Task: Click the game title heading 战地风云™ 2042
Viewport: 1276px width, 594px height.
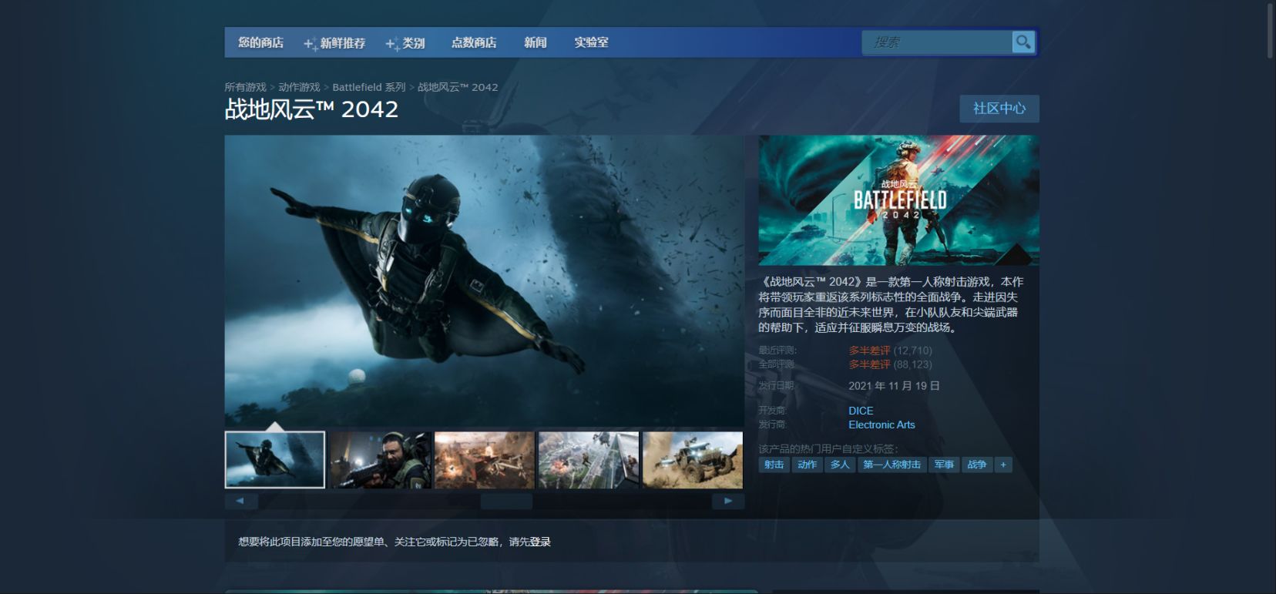Action: pyautogui.click(x=311, y=109)
